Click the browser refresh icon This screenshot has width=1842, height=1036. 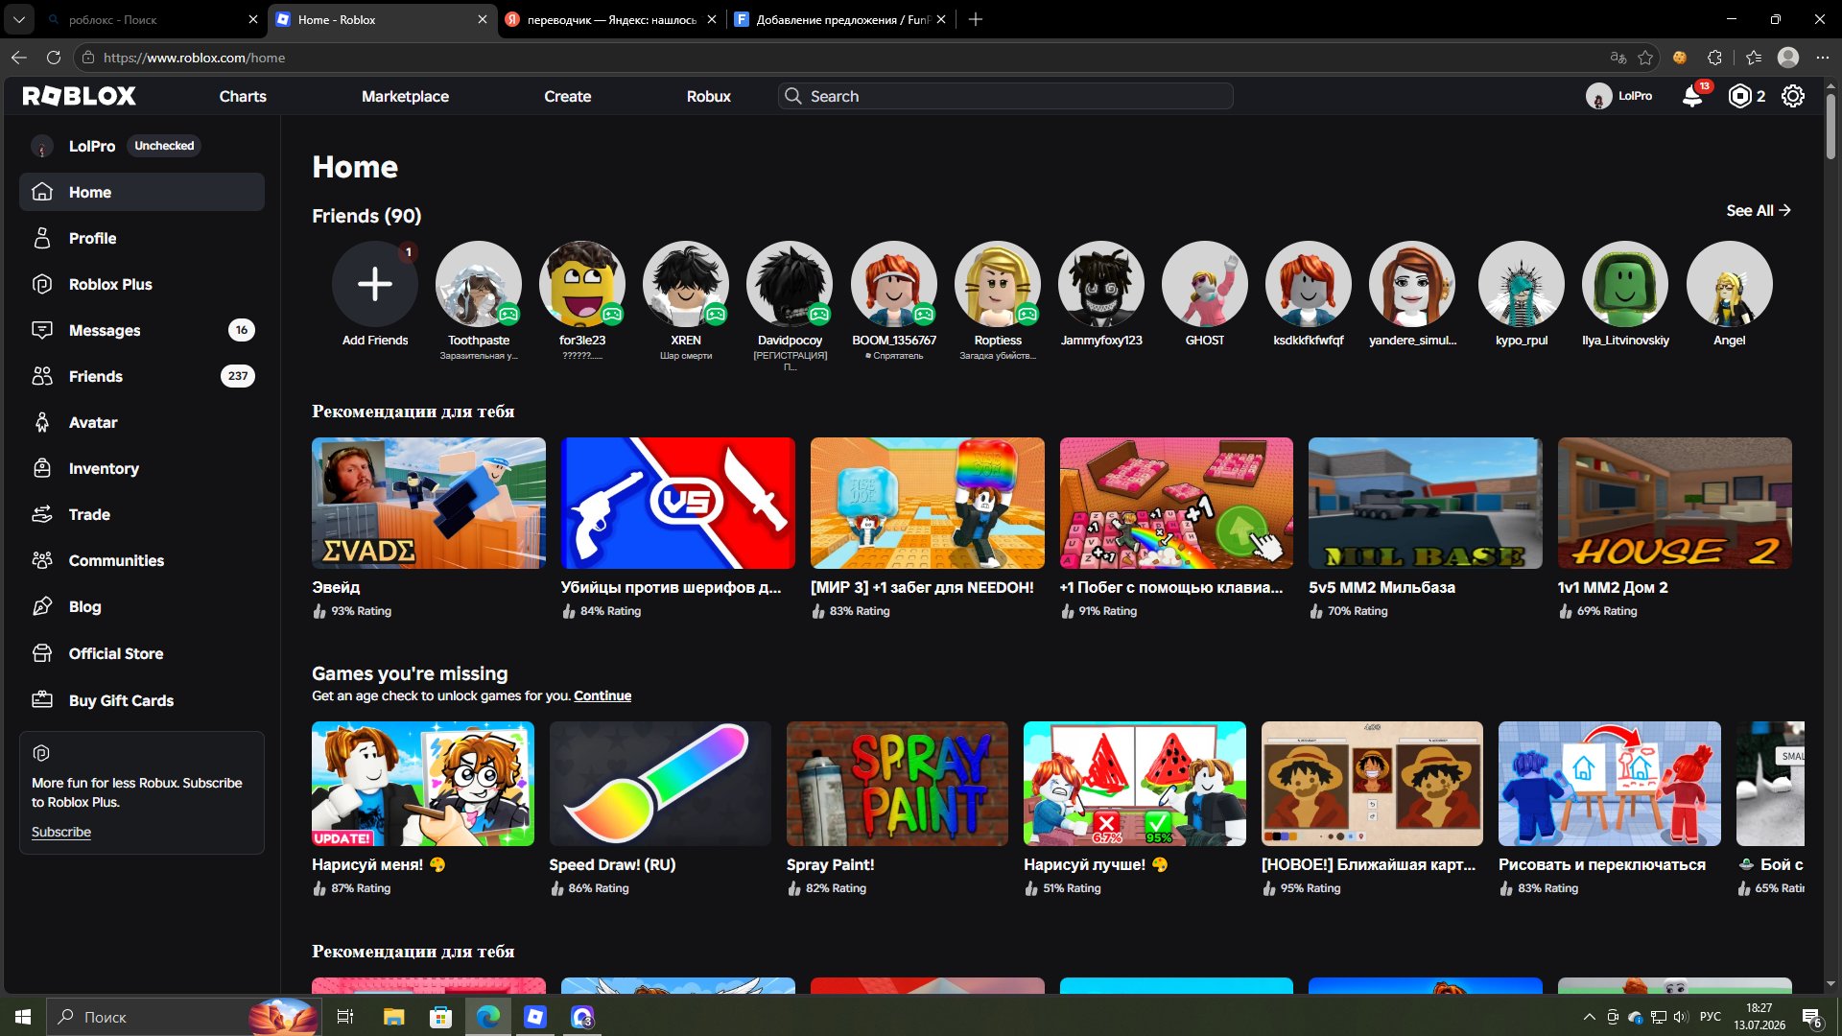[54, 58]
